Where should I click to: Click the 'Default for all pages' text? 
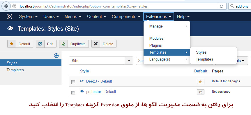pyautogui.click(x=226, y=81)
